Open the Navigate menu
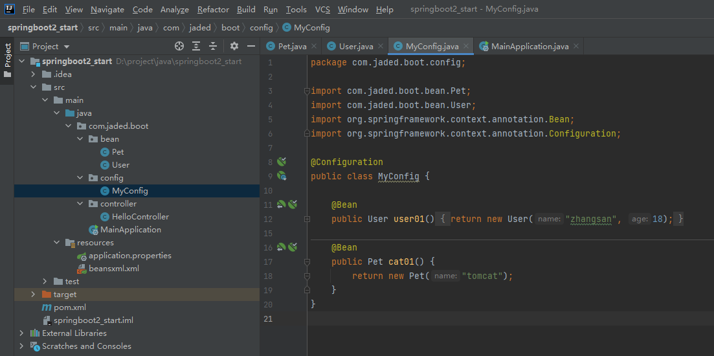 point(107,10)
